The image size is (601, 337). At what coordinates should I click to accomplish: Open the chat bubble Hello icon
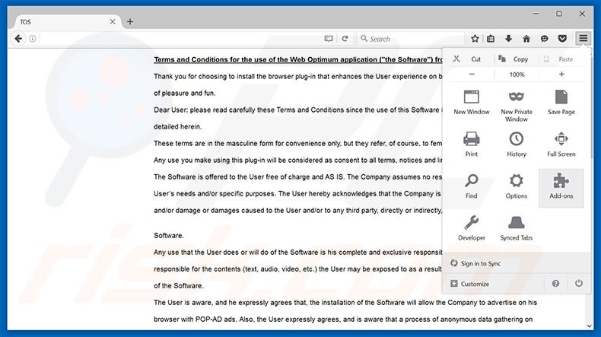point(544,38)
